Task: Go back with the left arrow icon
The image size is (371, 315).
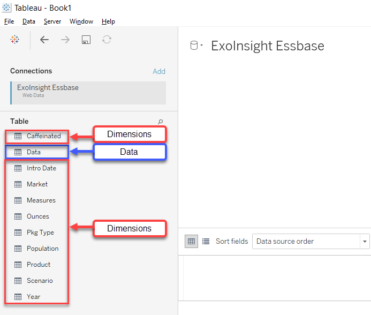Action: [x=44, y=40]
